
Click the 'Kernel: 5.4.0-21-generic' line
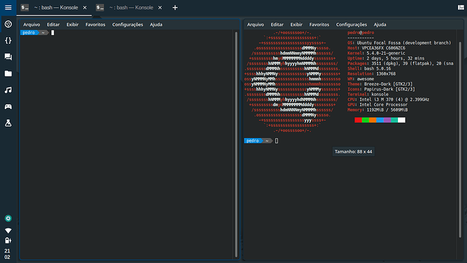pyautogui.click(x=376, y=53)
